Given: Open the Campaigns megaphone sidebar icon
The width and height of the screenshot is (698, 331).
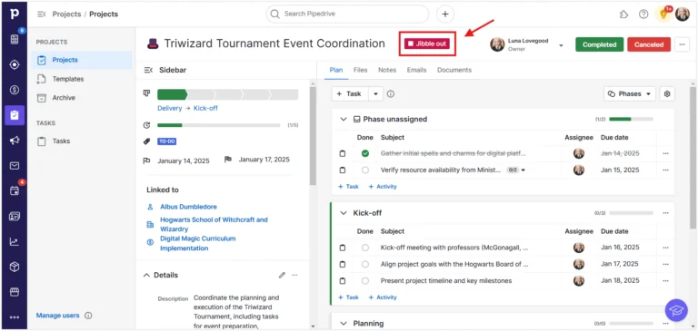Looking at the screenshot, I should pos(15,141).
